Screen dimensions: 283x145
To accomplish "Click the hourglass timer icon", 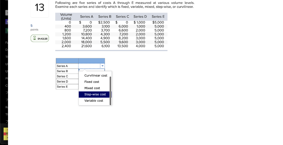I will (x=35, y=38).
